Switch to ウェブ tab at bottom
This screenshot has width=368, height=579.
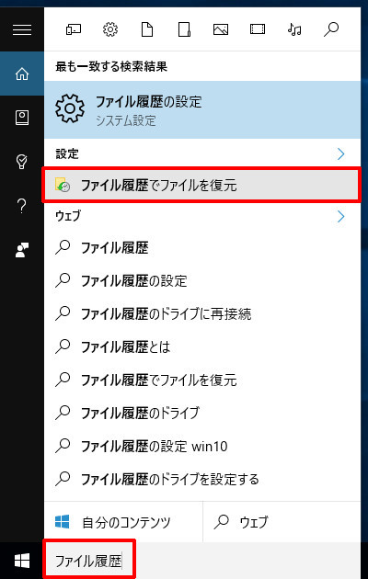pos(282,522)
